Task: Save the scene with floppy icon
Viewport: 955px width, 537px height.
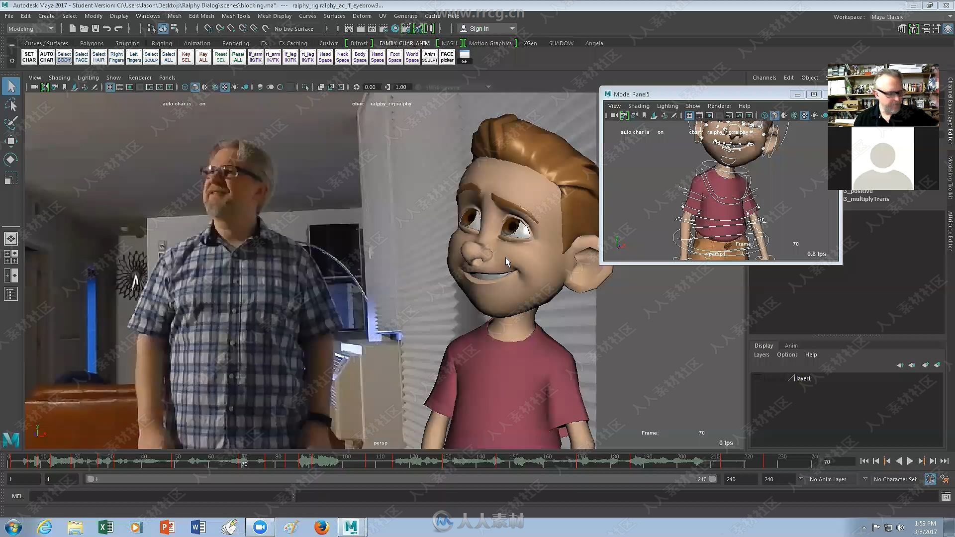Action: 95,28
